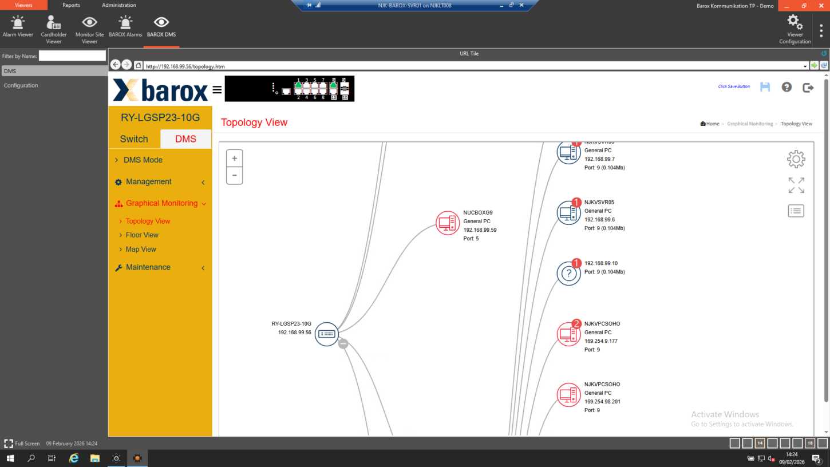
Task: Expand the Maintenance menu section
Action: (148, 267)
